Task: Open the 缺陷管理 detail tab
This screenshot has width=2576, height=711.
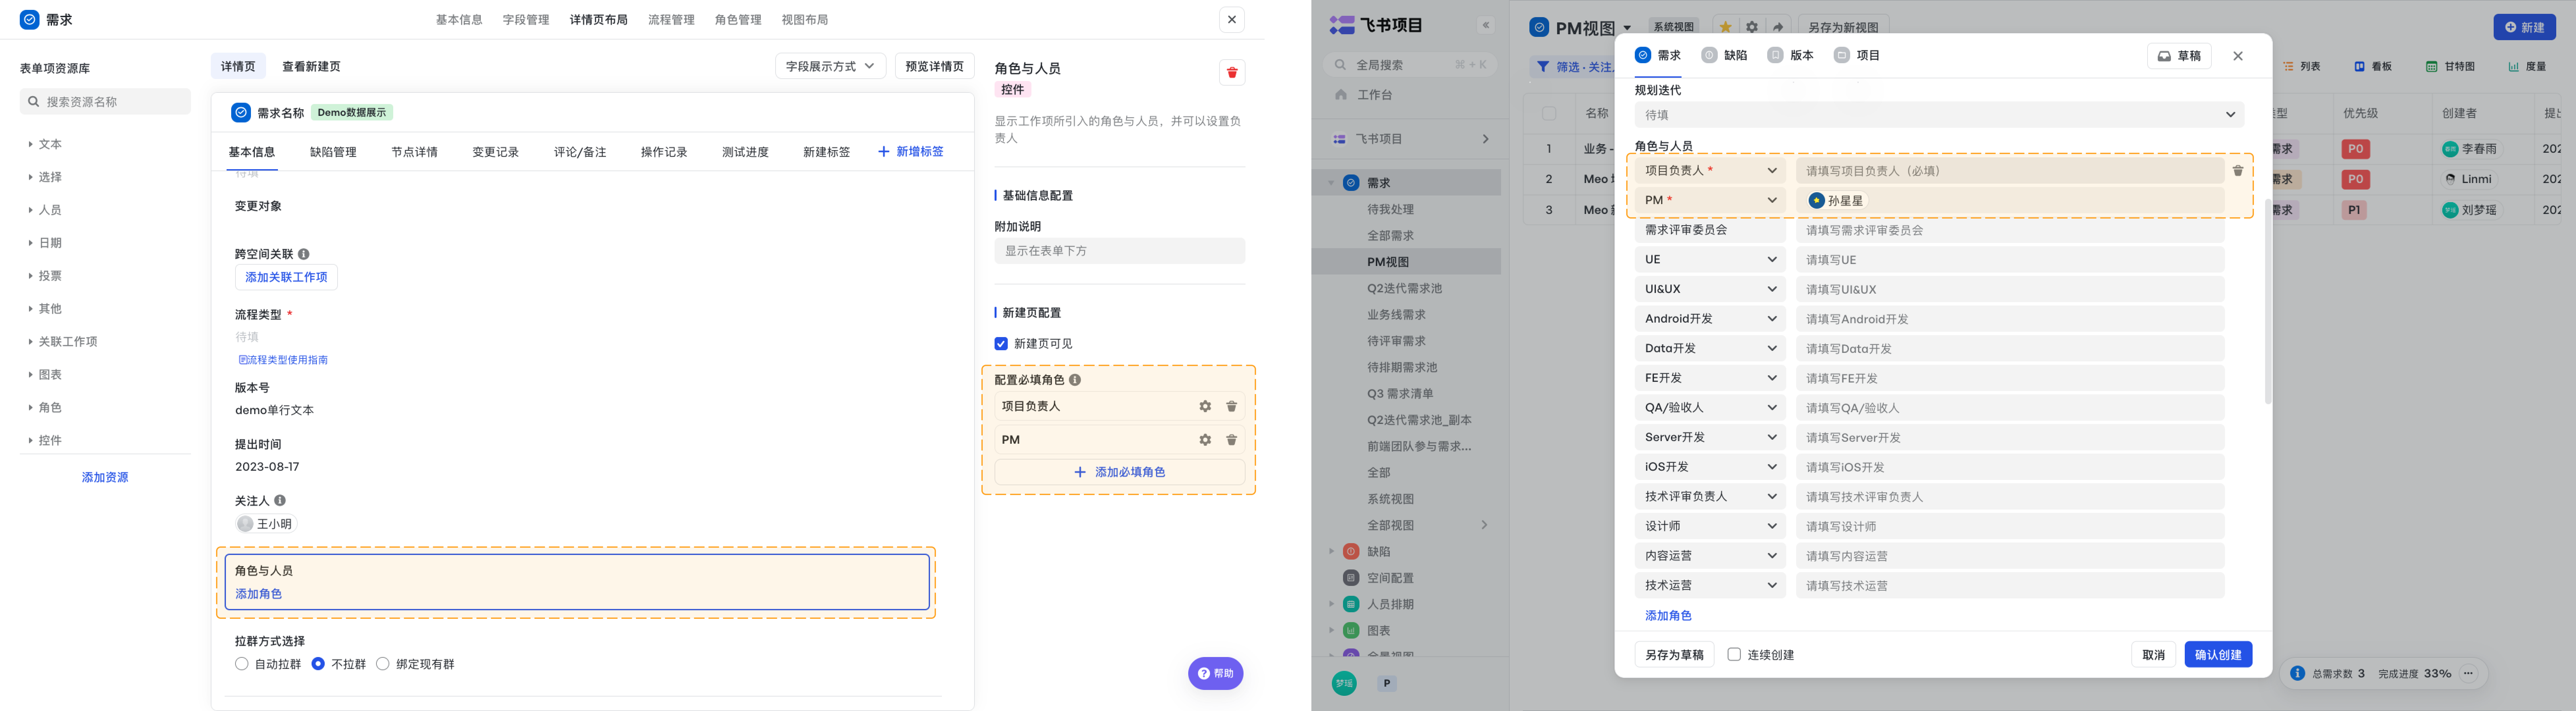Action: pyautogui.click(x=333, y=152)
